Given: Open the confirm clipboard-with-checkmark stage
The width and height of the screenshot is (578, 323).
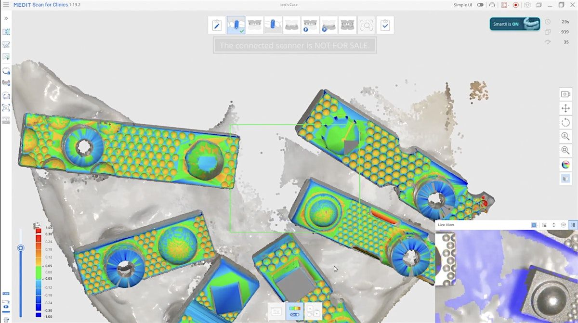Looking at the screenshot, I should 385,25.
